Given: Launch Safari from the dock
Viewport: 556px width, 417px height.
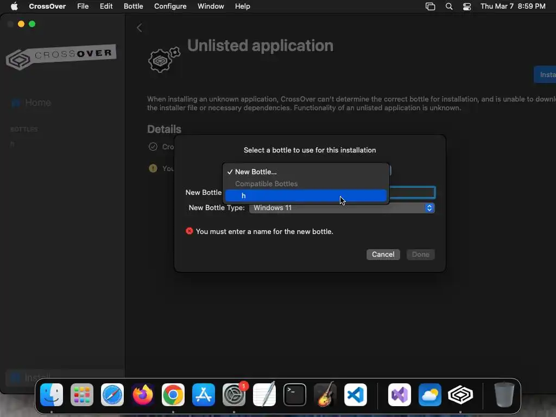Looking at the screenshot, I should pos(112,395).
